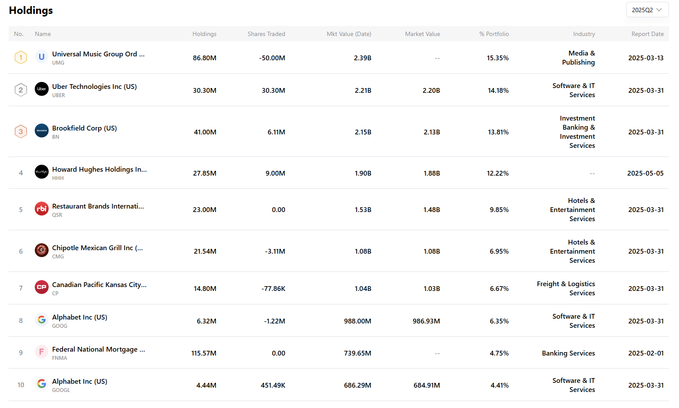This screenshot has height=408, width=679.
Task: Click the Howard Hughes Holdings logo icon
Action: pyautogui.click(x=42, y=172)
